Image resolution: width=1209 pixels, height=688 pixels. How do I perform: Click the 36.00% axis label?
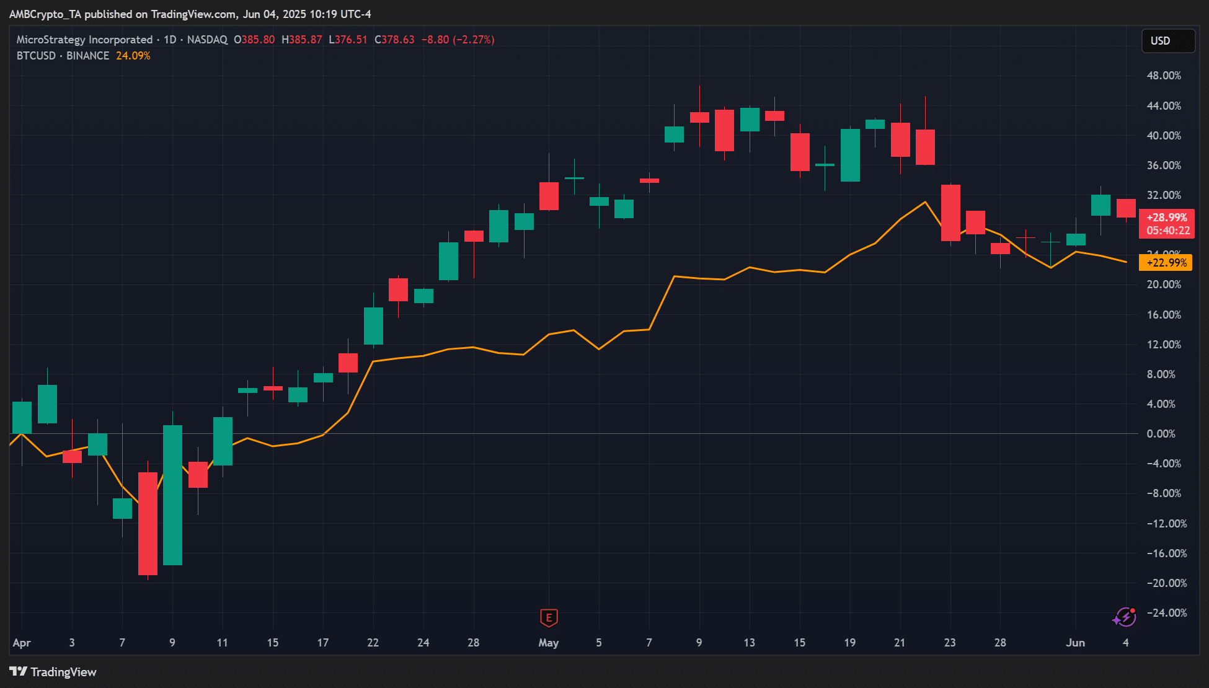coord(1164,165)
